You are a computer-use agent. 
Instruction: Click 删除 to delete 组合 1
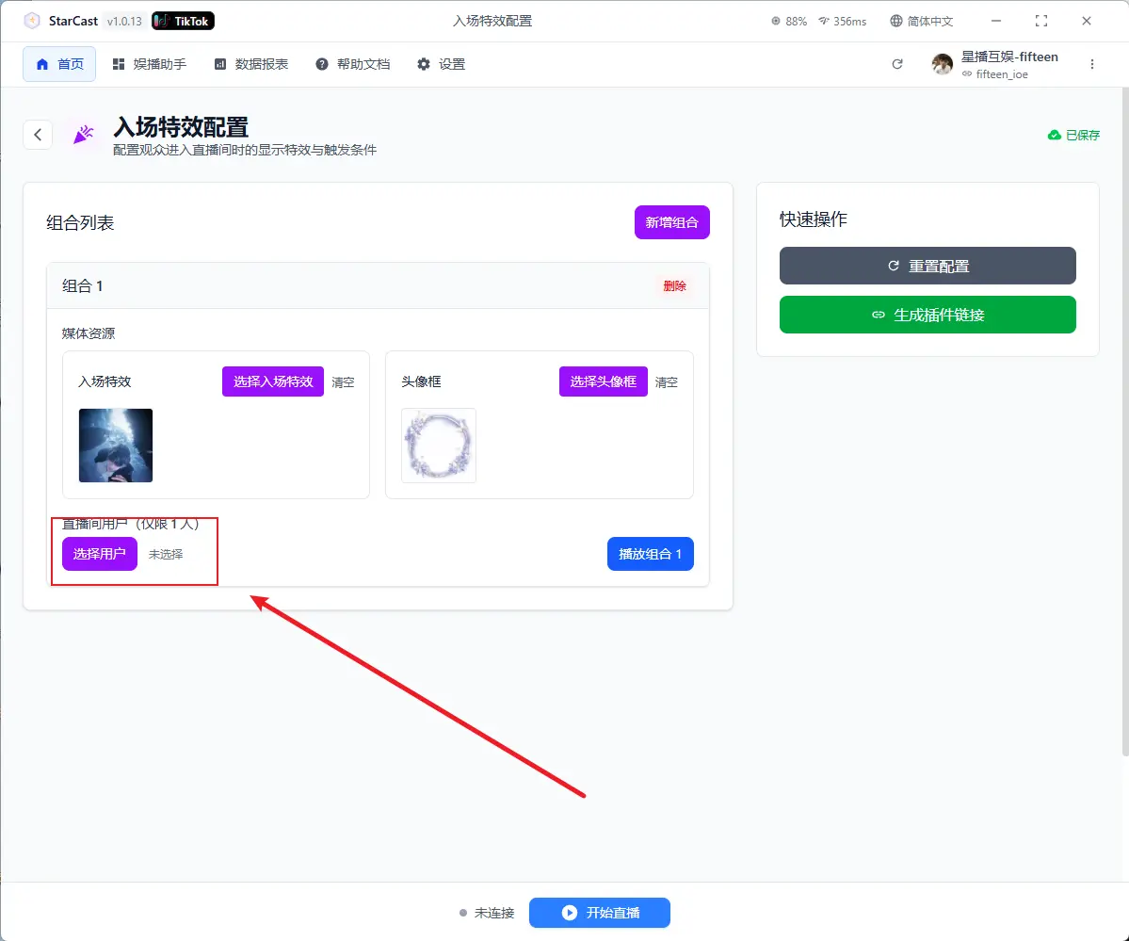[x=674, y=286]
